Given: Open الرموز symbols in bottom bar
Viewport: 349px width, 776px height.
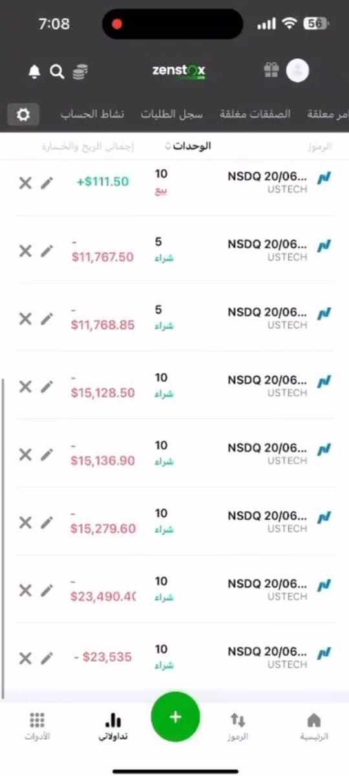Looking at the screenshot, I should click(x=238, y=726).
